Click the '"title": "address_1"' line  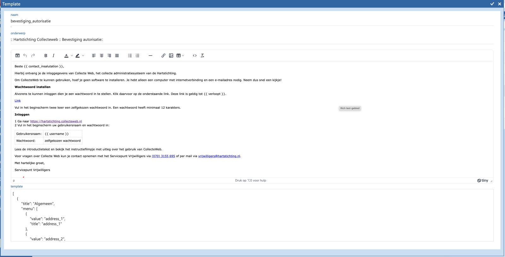(46, 224)
